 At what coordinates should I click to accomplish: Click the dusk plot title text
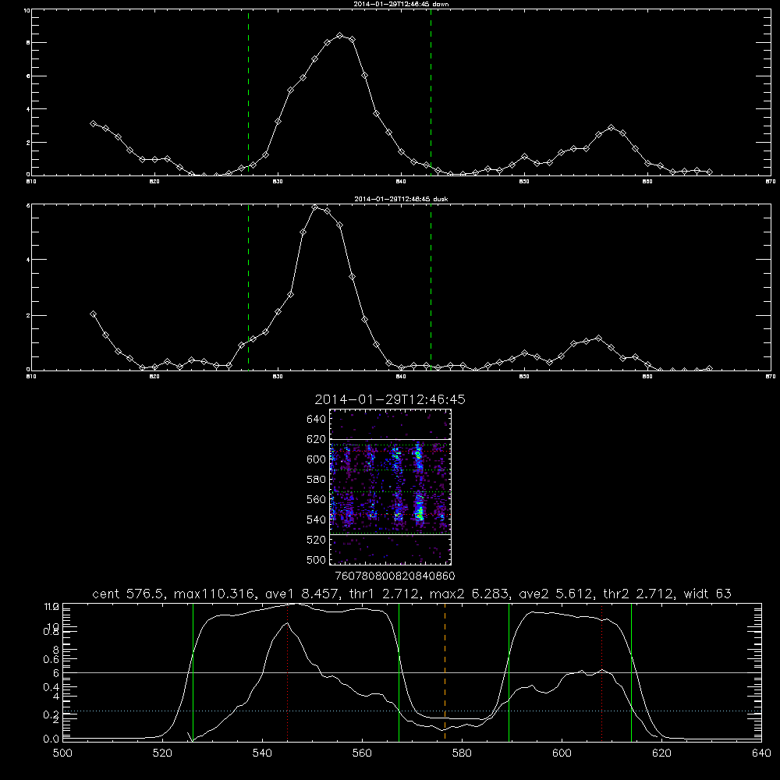coord(401,199)
